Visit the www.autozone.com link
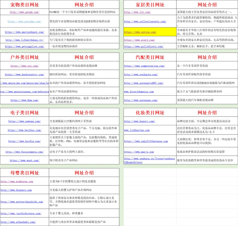This screenshot has height=226, width=238. [x=141, y=100]
